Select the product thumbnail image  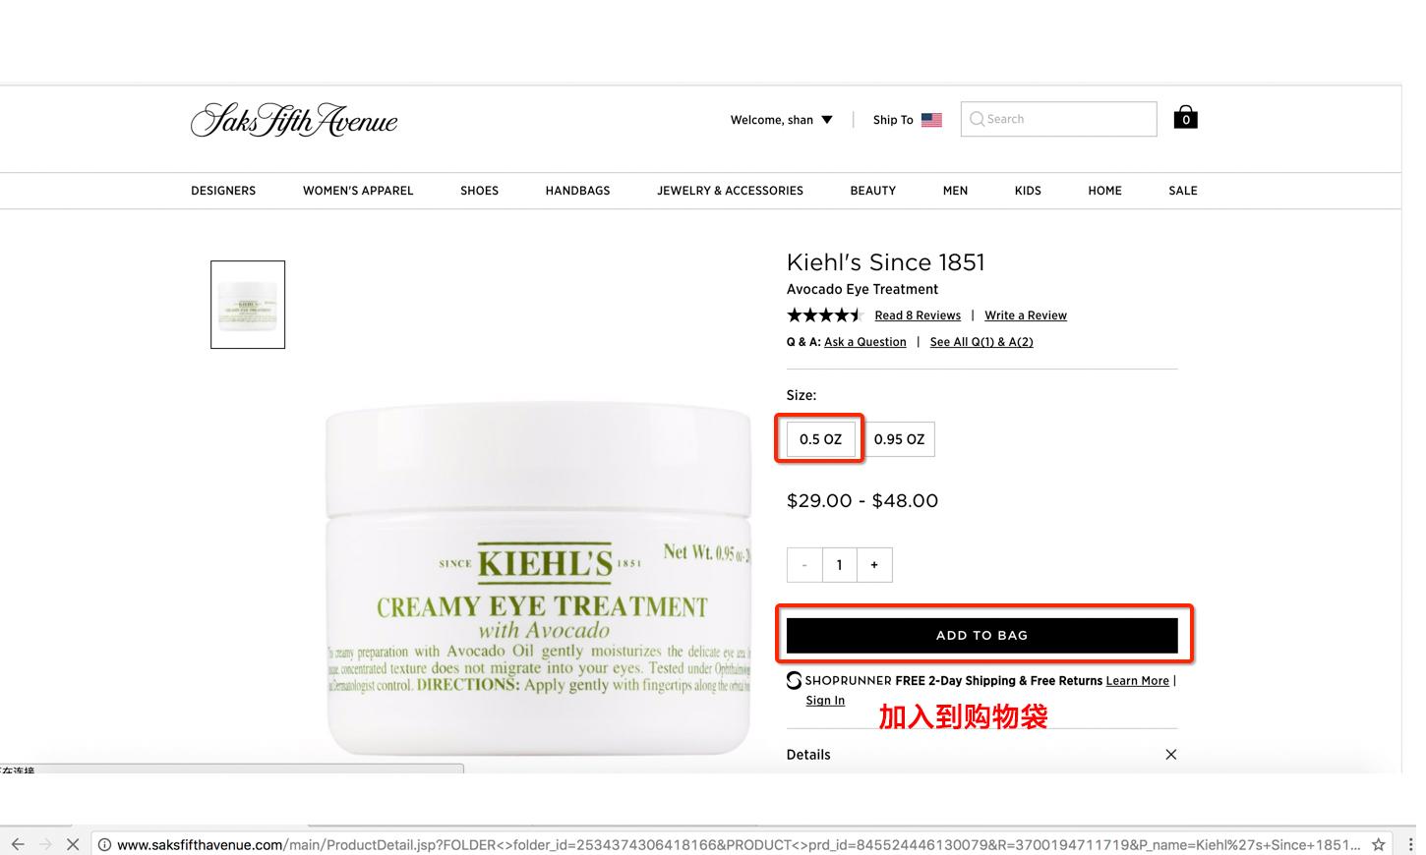click(248, 305)
